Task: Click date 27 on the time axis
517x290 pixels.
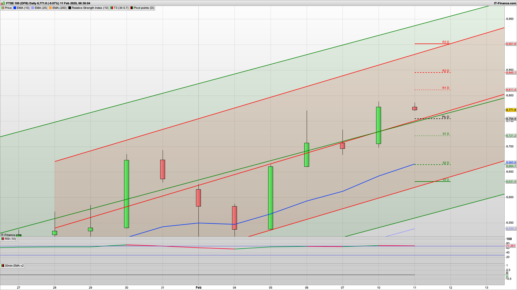Action: pyautogui.click(x=19, y=287)
